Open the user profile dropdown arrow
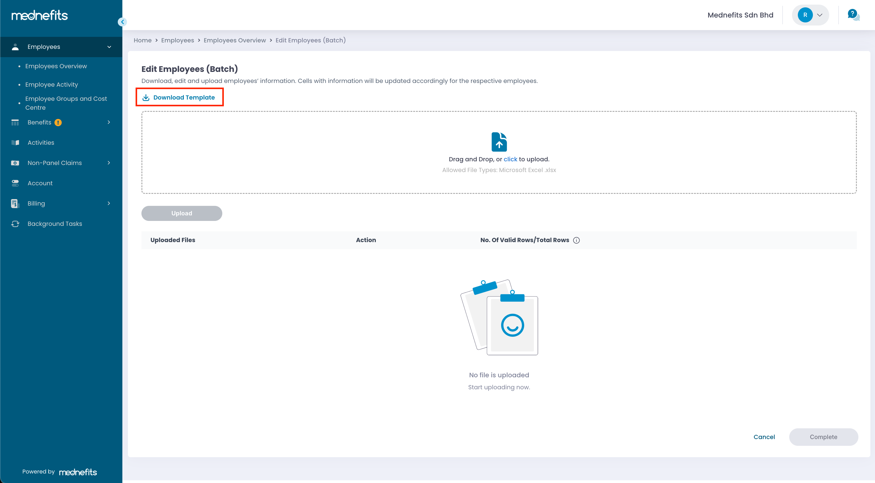Viewport: 875px width, 483px height. click(820, 15)
